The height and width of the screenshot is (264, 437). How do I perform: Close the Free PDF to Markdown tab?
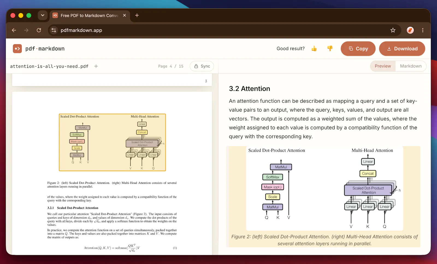[x=125, y=15]
